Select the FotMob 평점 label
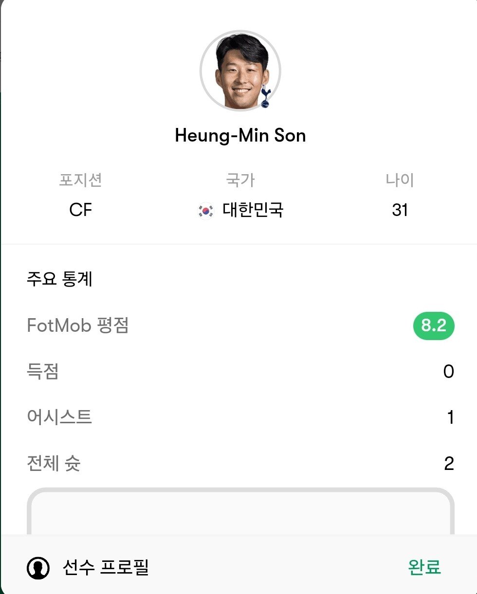The height and width of the screenshot is (594, 477). (78, 326)
